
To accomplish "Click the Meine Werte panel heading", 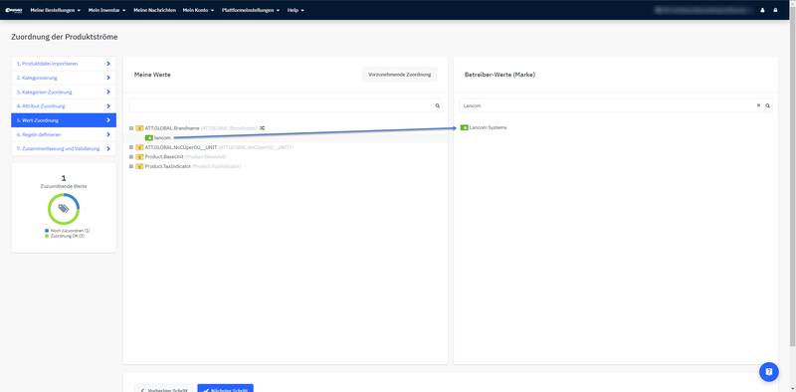I will [x=152, y=75].
